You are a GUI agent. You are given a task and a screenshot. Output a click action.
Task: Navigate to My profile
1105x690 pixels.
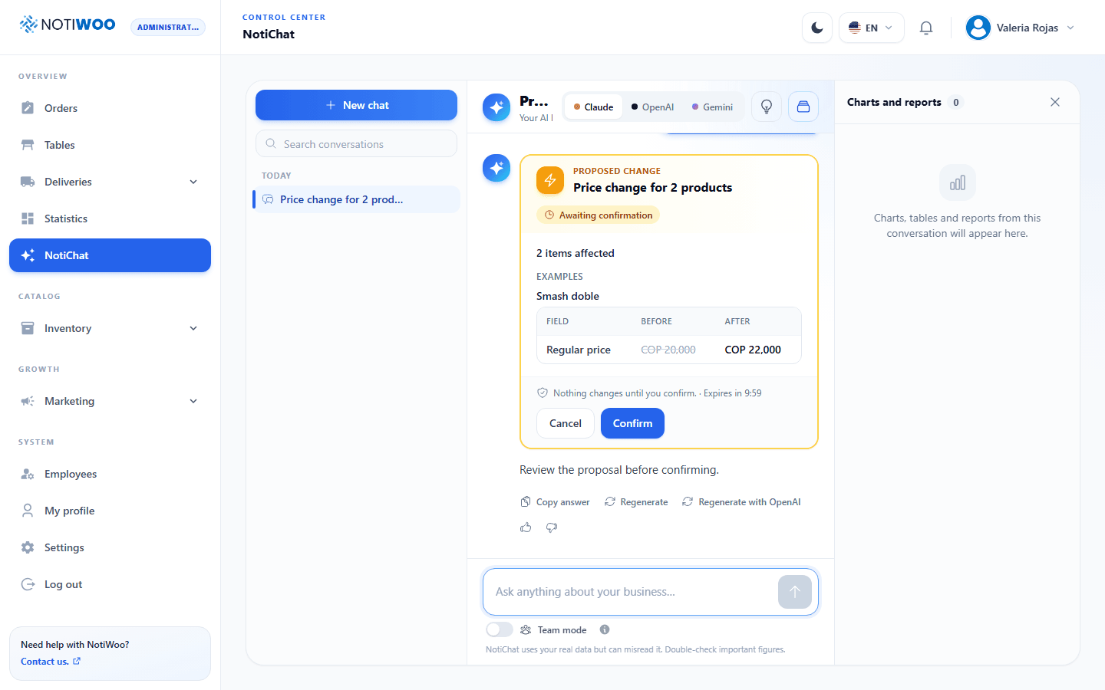pyautogui.click(x=110, y=511)
